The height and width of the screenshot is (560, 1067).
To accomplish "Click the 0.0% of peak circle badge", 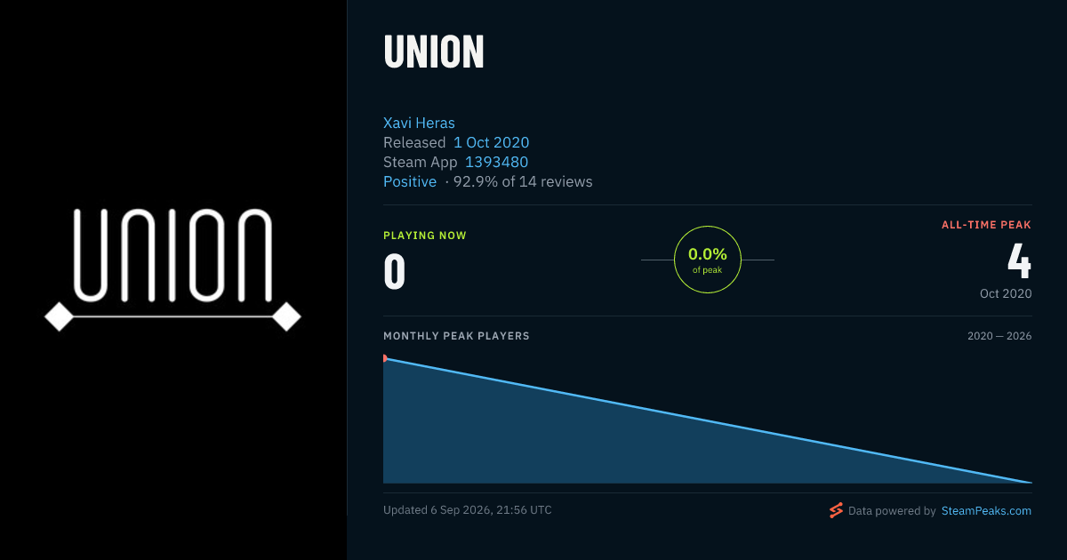I will click(708, 260).
